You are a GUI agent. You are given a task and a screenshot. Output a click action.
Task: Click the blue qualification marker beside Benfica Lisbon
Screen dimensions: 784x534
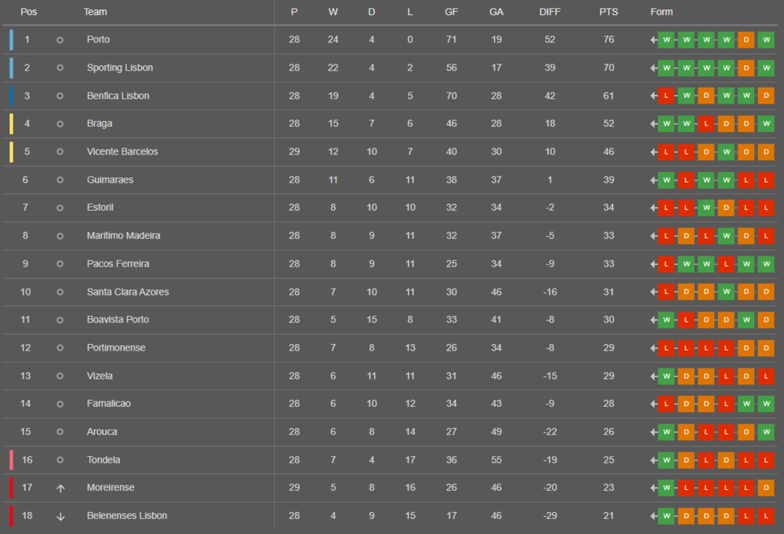pyautogui.click(x=12, y=96)
